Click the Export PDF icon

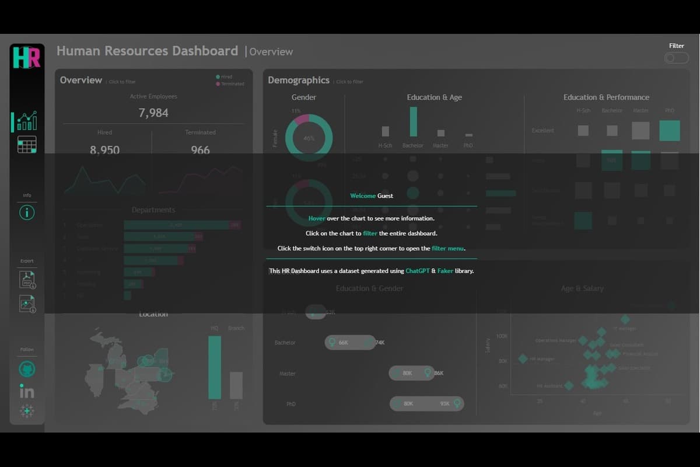tap(26, 279)
